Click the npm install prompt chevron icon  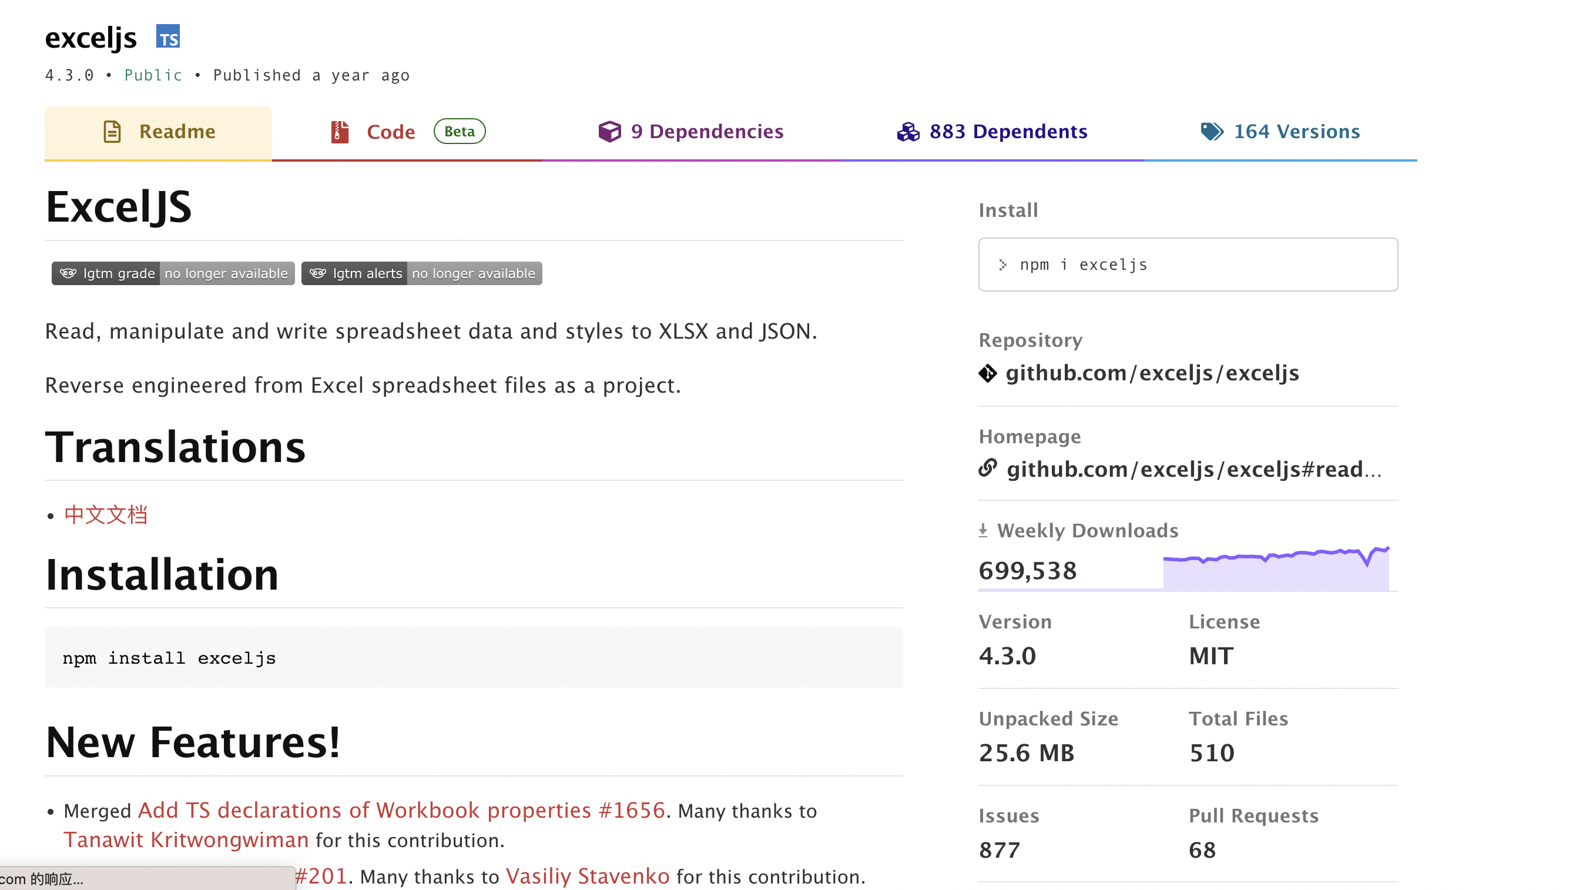coord(1002,265)
